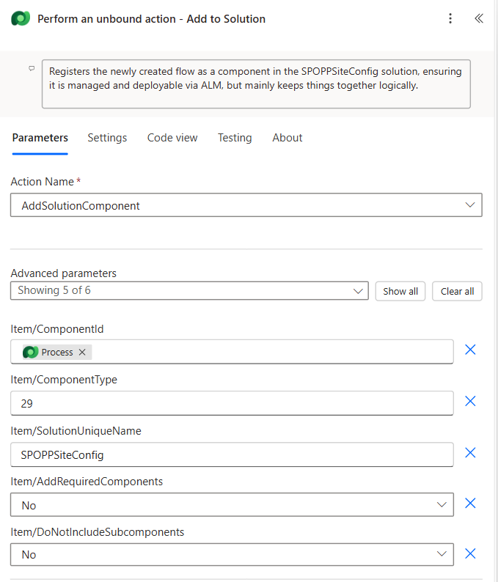This screenshot has width=498, height=582.
Task: Click the 'Item/ComponentId' label
Action: coord(57,329)
